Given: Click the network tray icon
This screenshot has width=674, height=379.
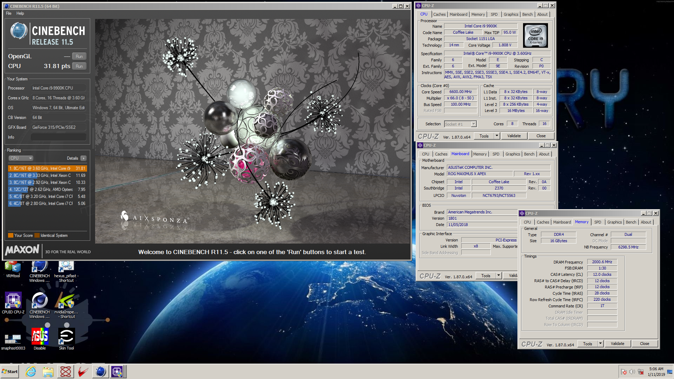Looking at the screenshot, I should (x=641, y=372).
